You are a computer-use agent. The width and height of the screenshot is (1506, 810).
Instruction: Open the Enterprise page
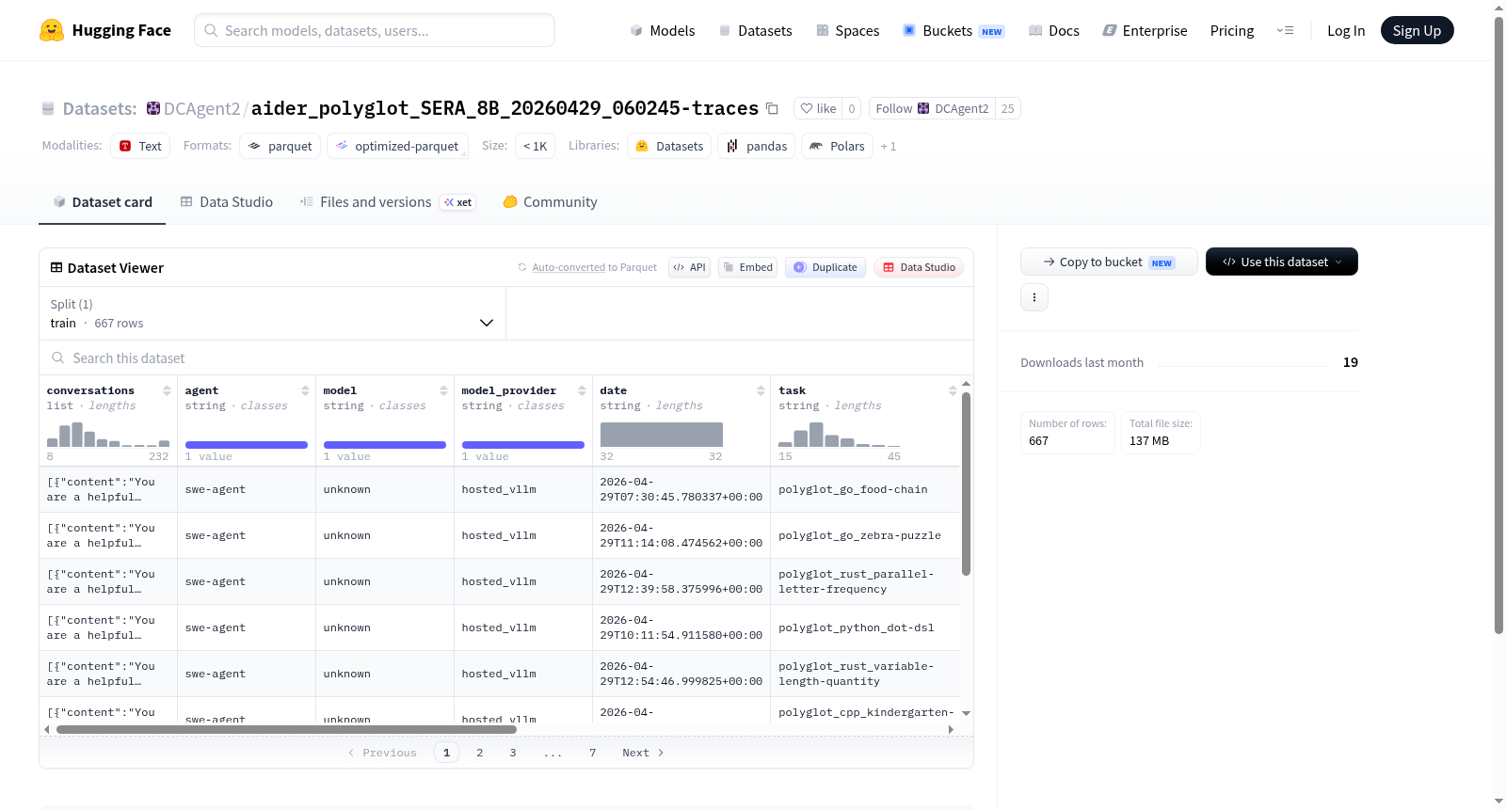1145,30
